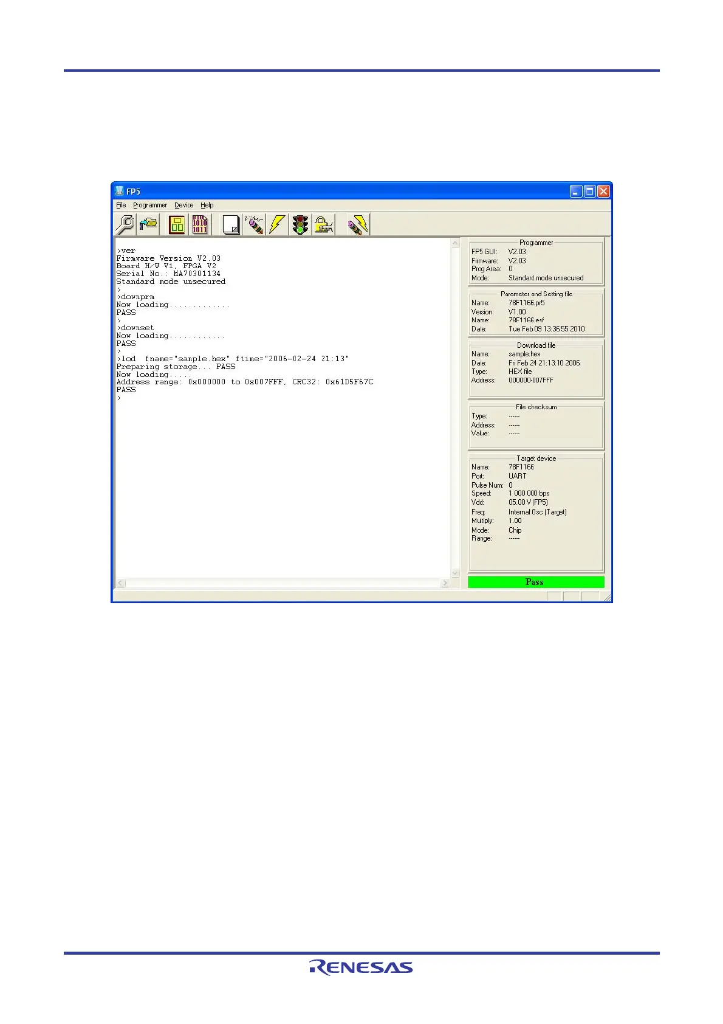723x1024 pixels.
Task: Select the 'Firmware Version V2.03' console line
Action: (x=168, y=258)
